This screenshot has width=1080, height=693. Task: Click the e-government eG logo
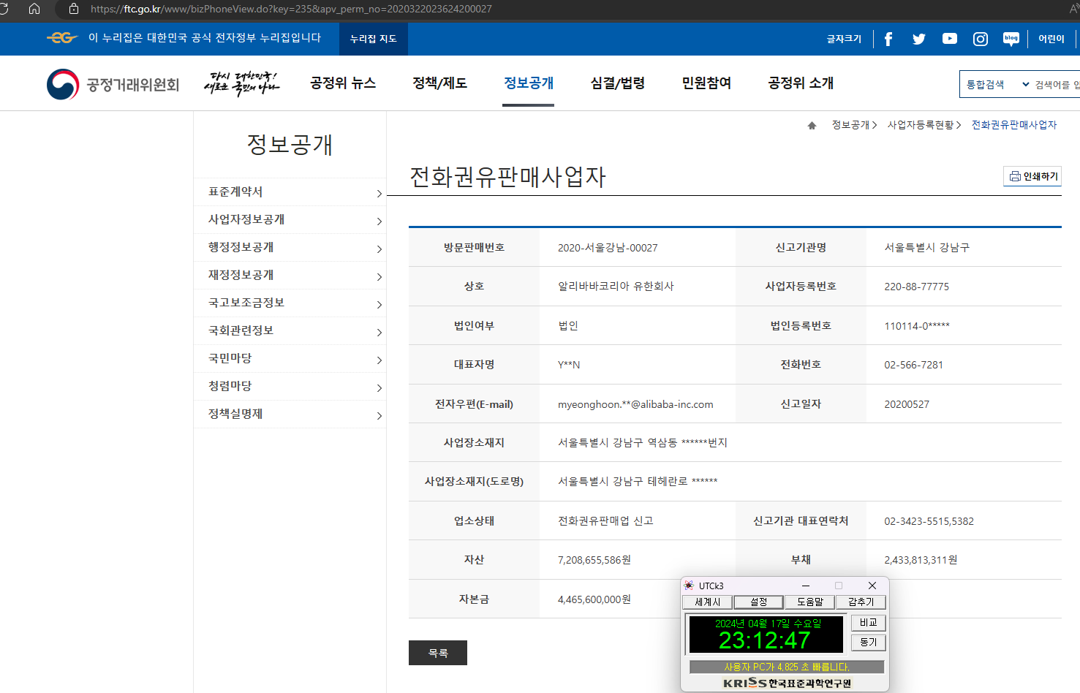click(62, 38)
